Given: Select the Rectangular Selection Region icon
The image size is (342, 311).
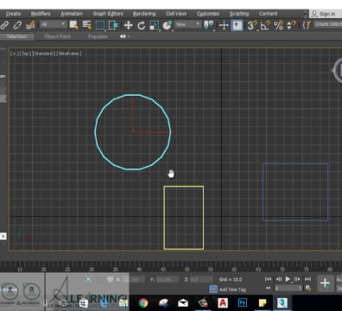Looking at the screenshot, I should (x=100, y=25).
